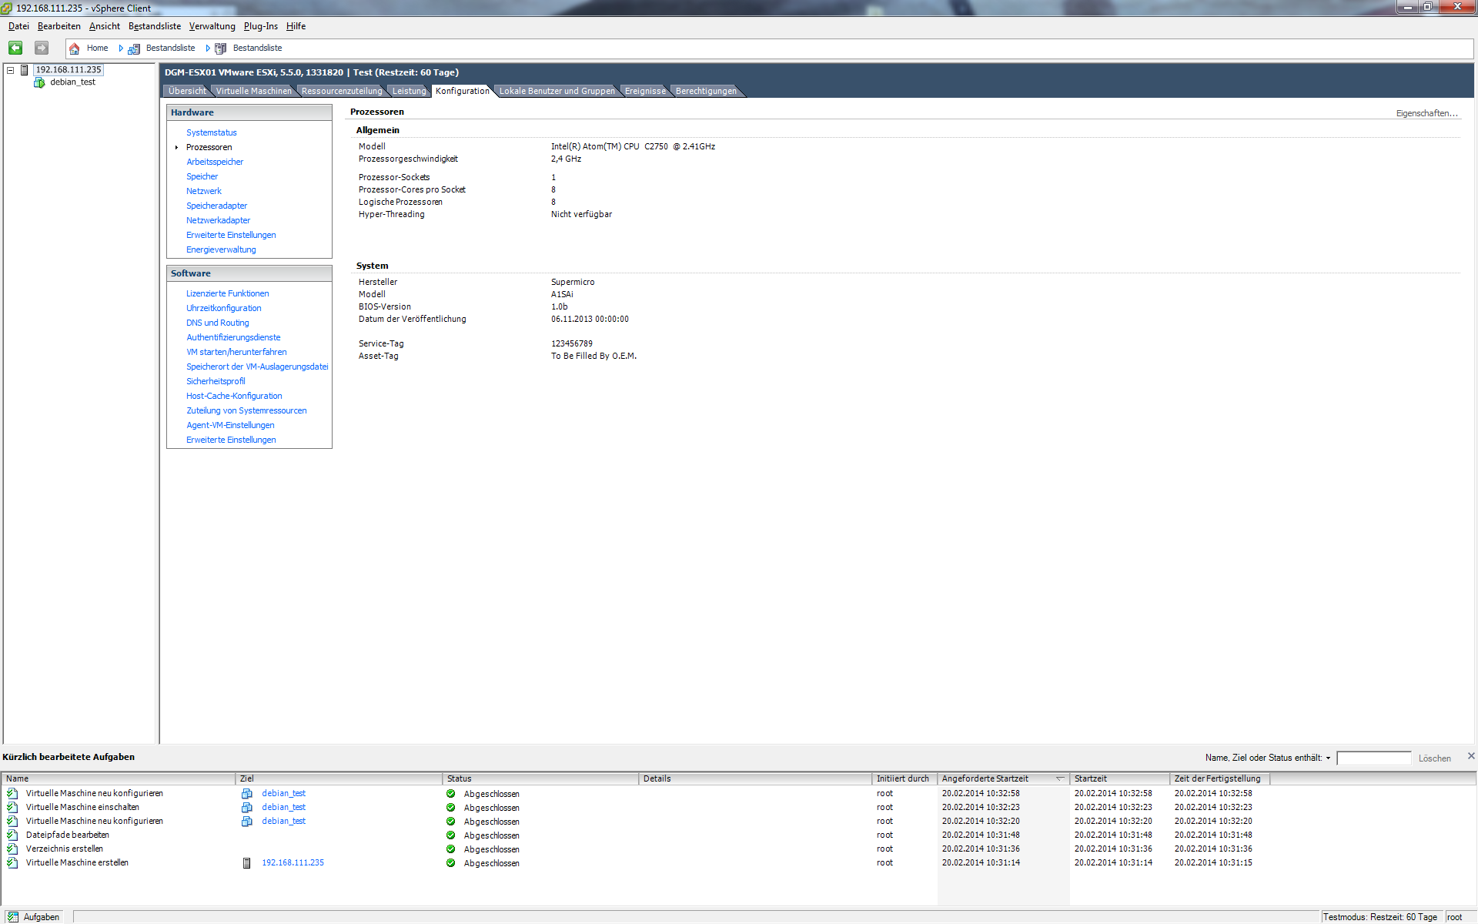Viewport: 1478px width, 924px height.
Task: Click sort arrow on Angeforderte Startzeit column
Action: click(1059, 778)
